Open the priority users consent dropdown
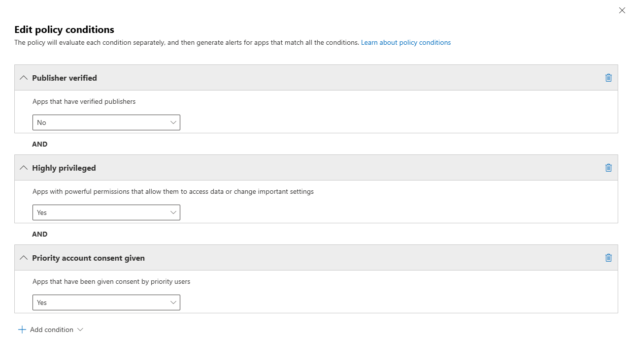This screenshot has height=361, width=632. [x=106, y=302]
